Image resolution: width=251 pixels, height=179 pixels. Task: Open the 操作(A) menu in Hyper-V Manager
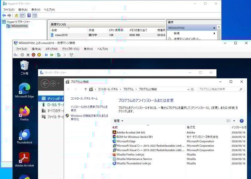pos(23,10)
